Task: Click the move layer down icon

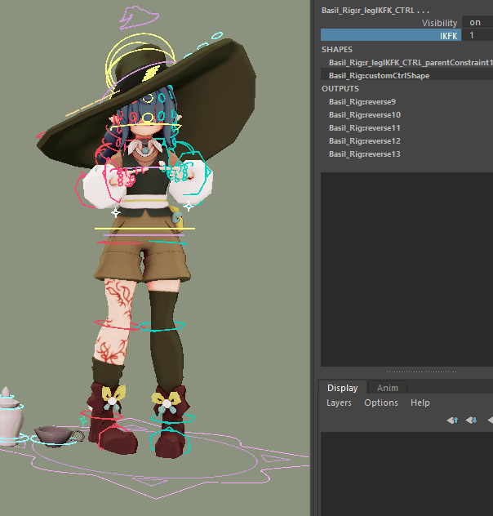Action: (x=471, y=420)
